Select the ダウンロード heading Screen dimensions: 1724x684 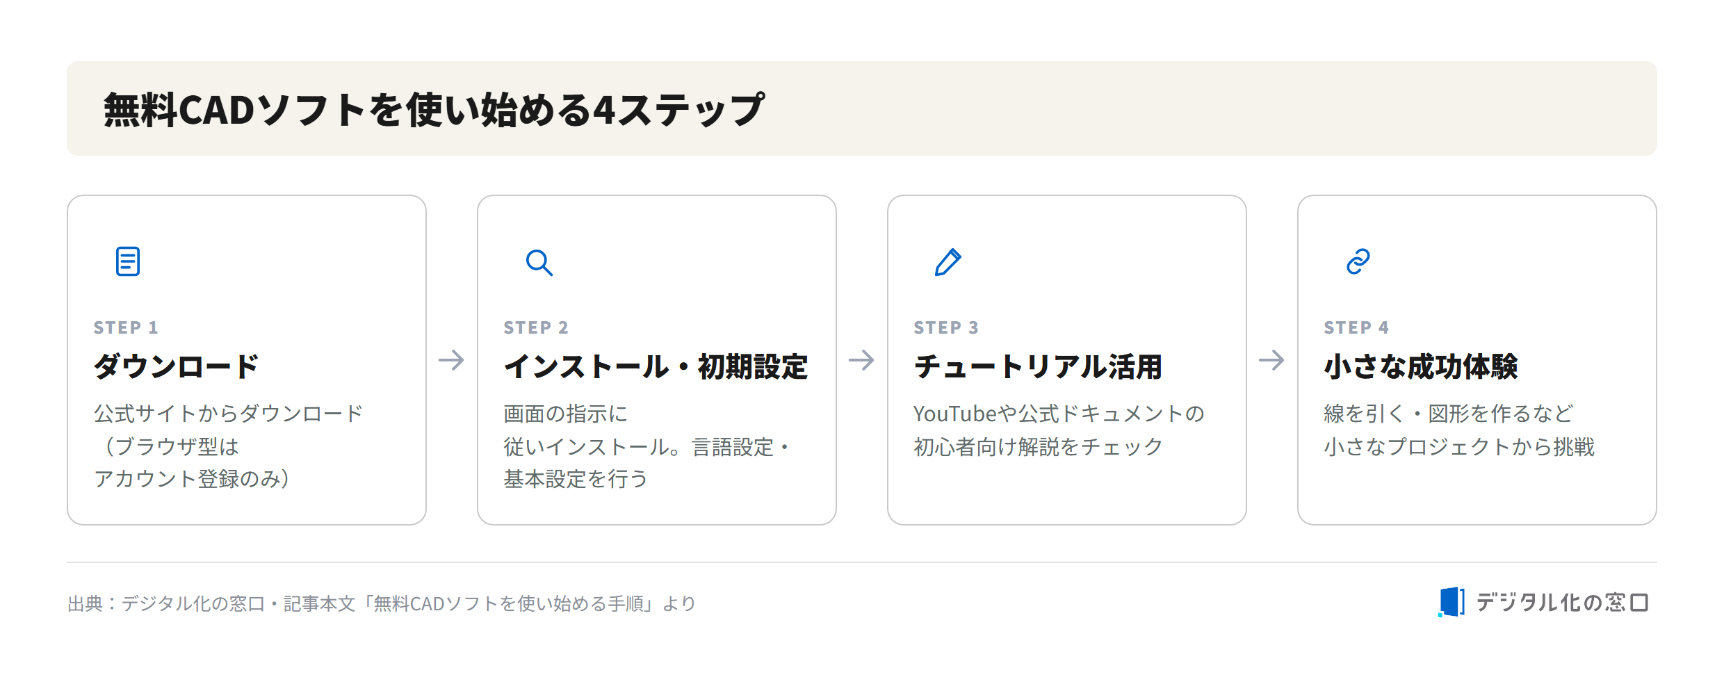[176, 366]
